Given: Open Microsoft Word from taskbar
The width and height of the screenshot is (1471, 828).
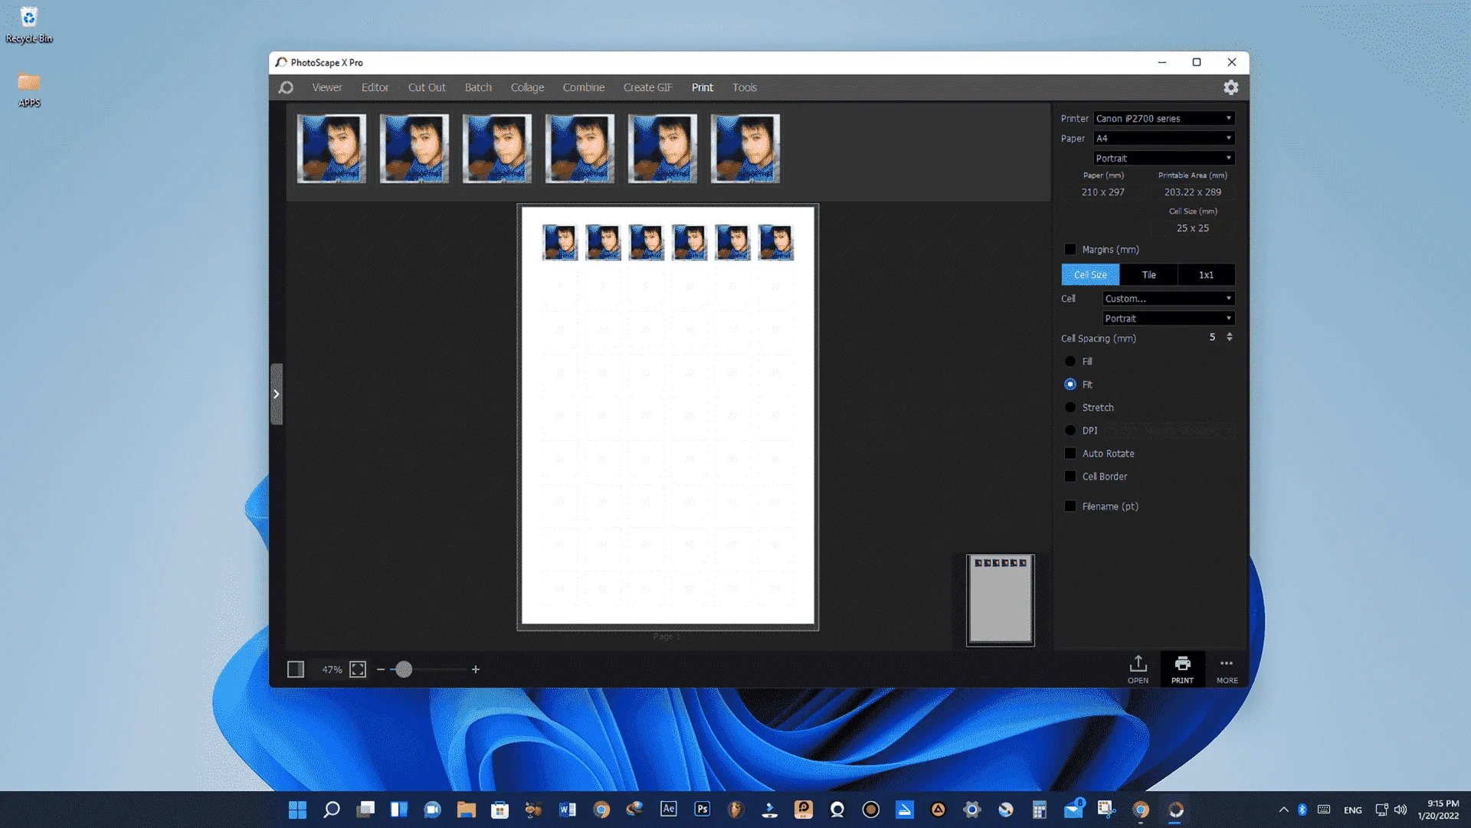Looking at the screenshot, I should [568, 810].
